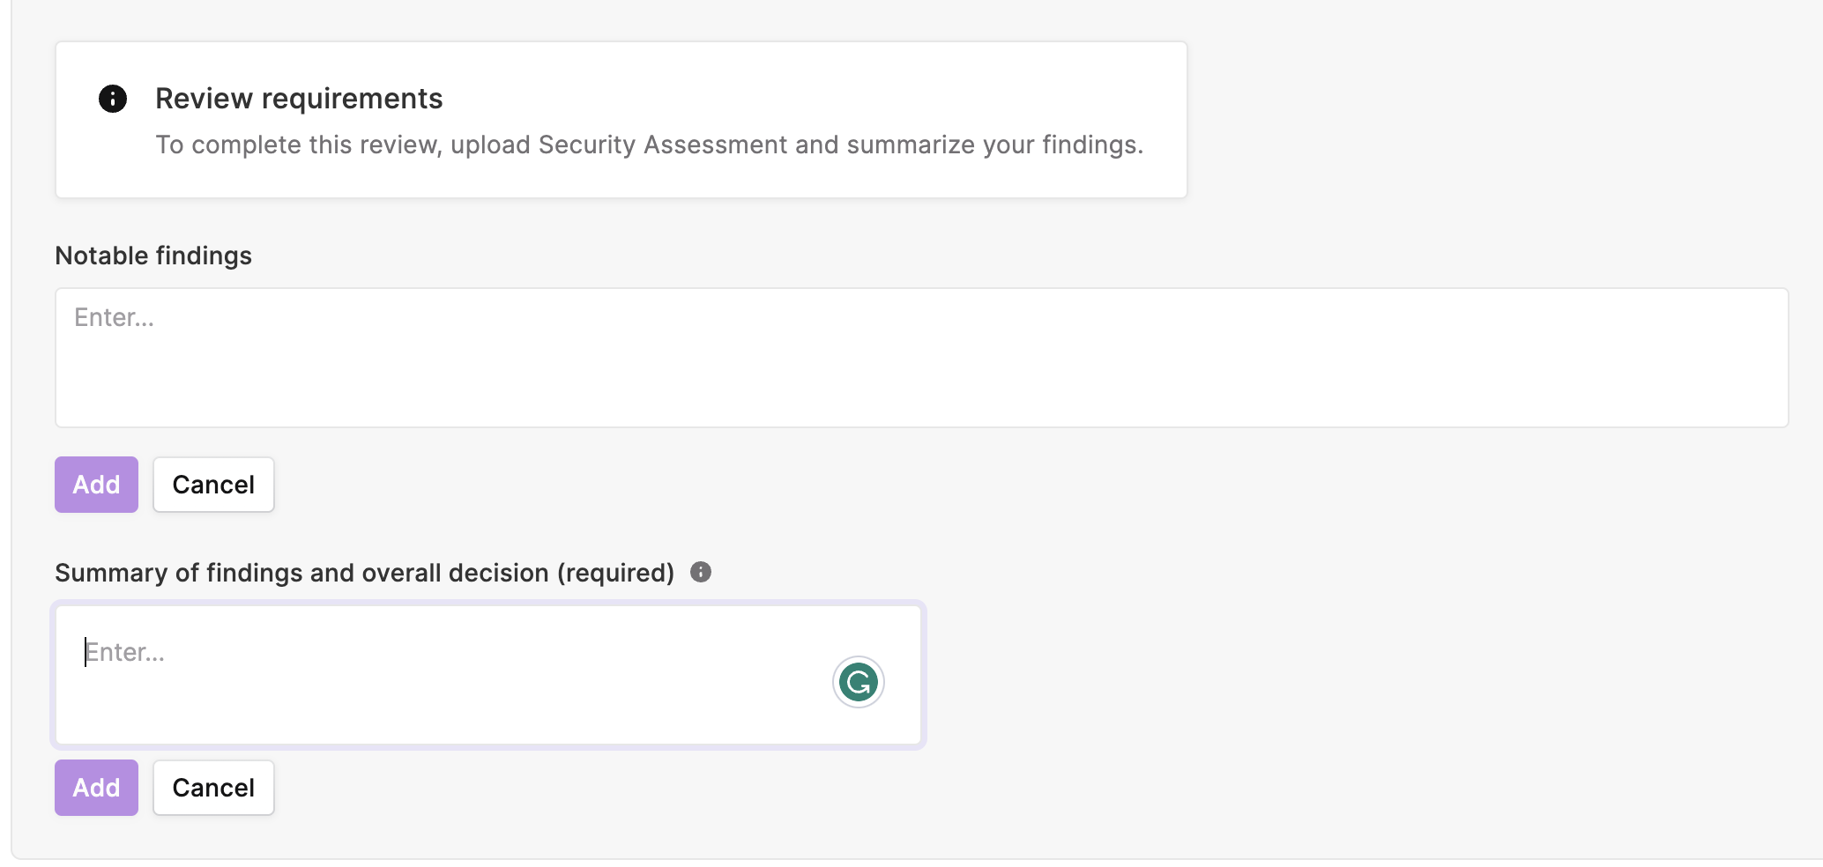
Task: Cancel the summary and overall decision entry
Action: (213, 788)
